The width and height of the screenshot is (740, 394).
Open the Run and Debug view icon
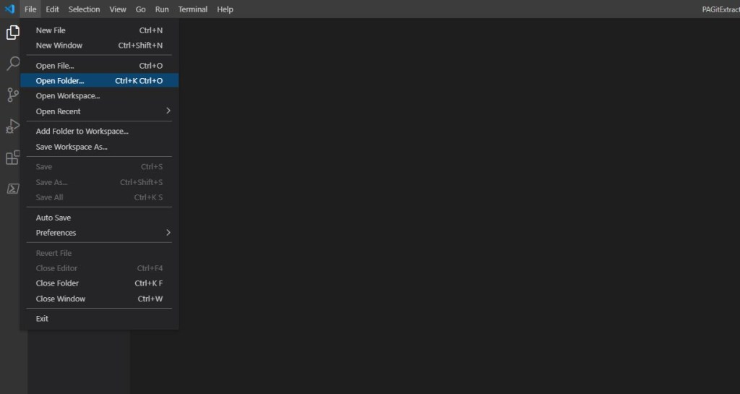tap(13, 127)
